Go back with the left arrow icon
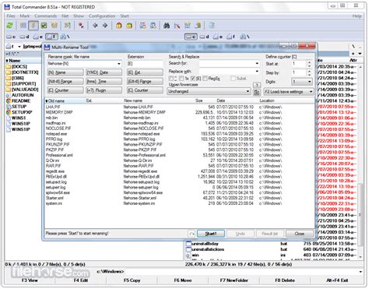This screenshot has width=369, height=289. click(95, 26)
